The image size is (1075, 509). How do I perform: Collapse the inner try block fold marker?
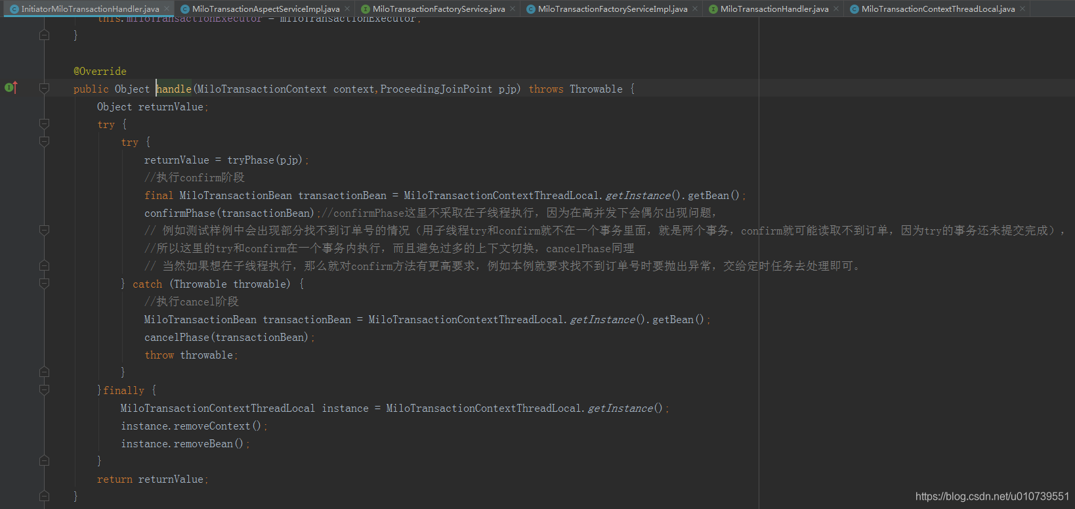tap(44, 141)
